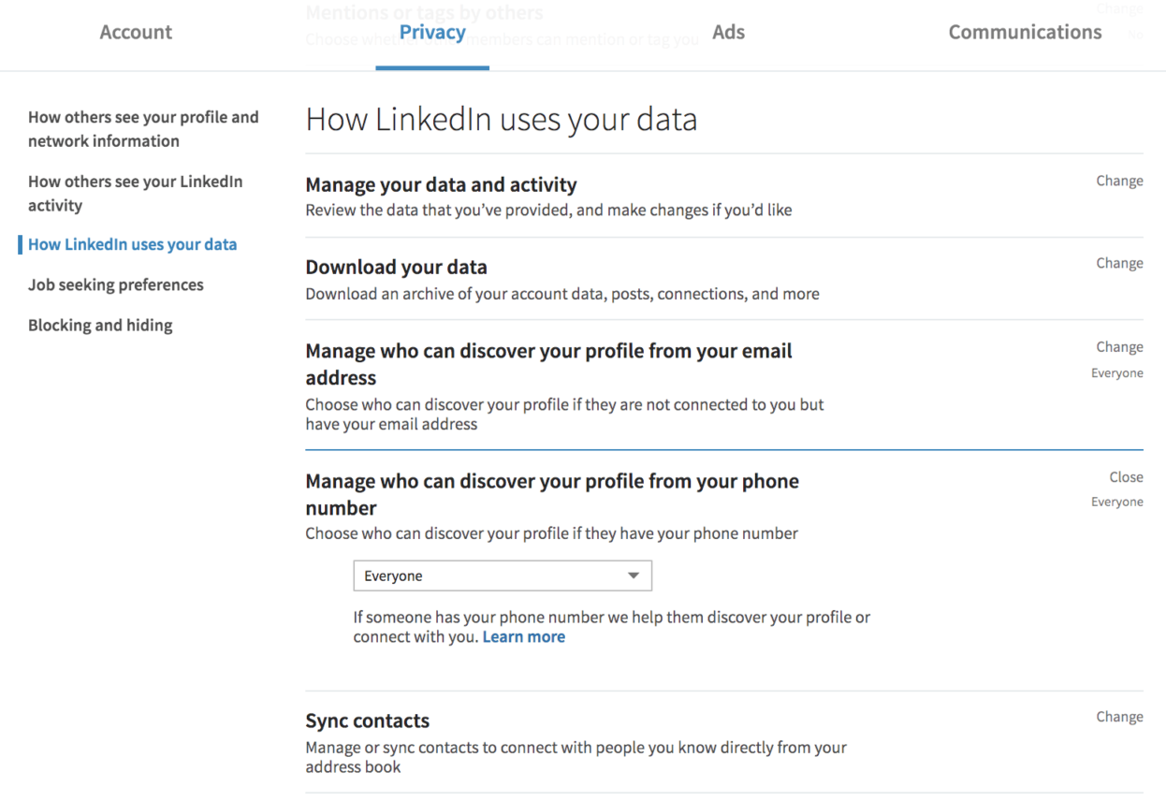Click Change for email address discovery settings
This screenshot has height=801, width=1166.
(1119, 346)
